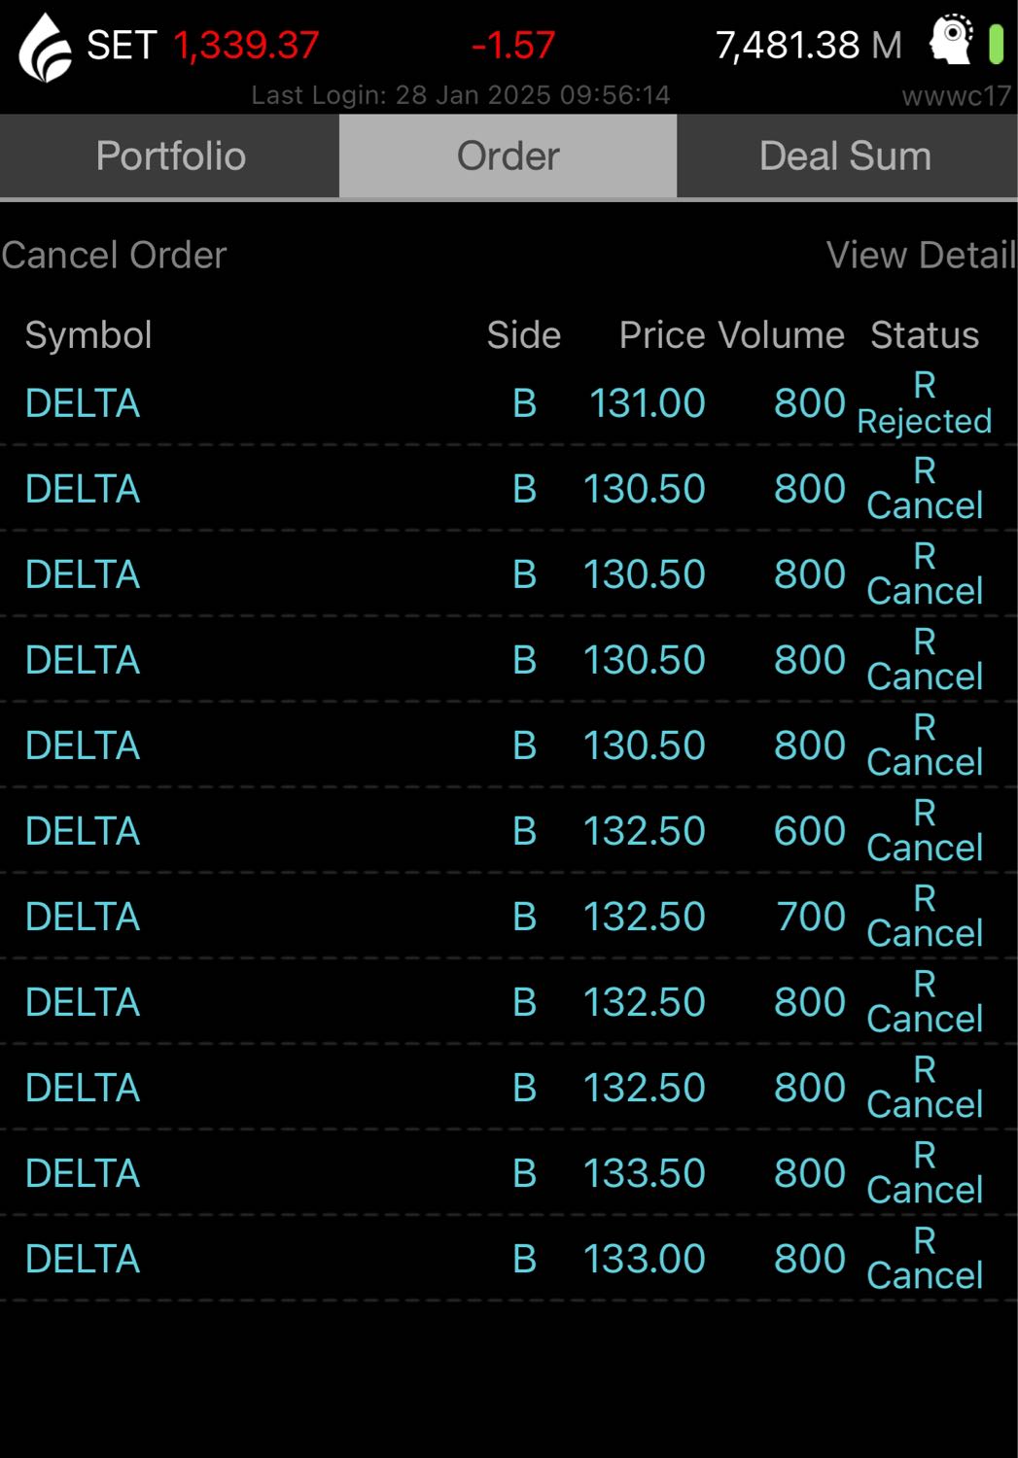Tap the SET index change -1.57
The height and width of the screenshot is (1458, 1018).
click(512, 45)
